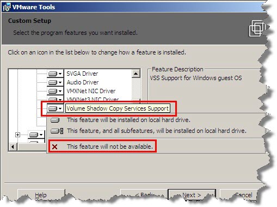Image resolution: width=277 pixels, height=207 pixels.
Task: Click the VMXNet NIC Driver drive icon
Action: click(x=53, y=91)
